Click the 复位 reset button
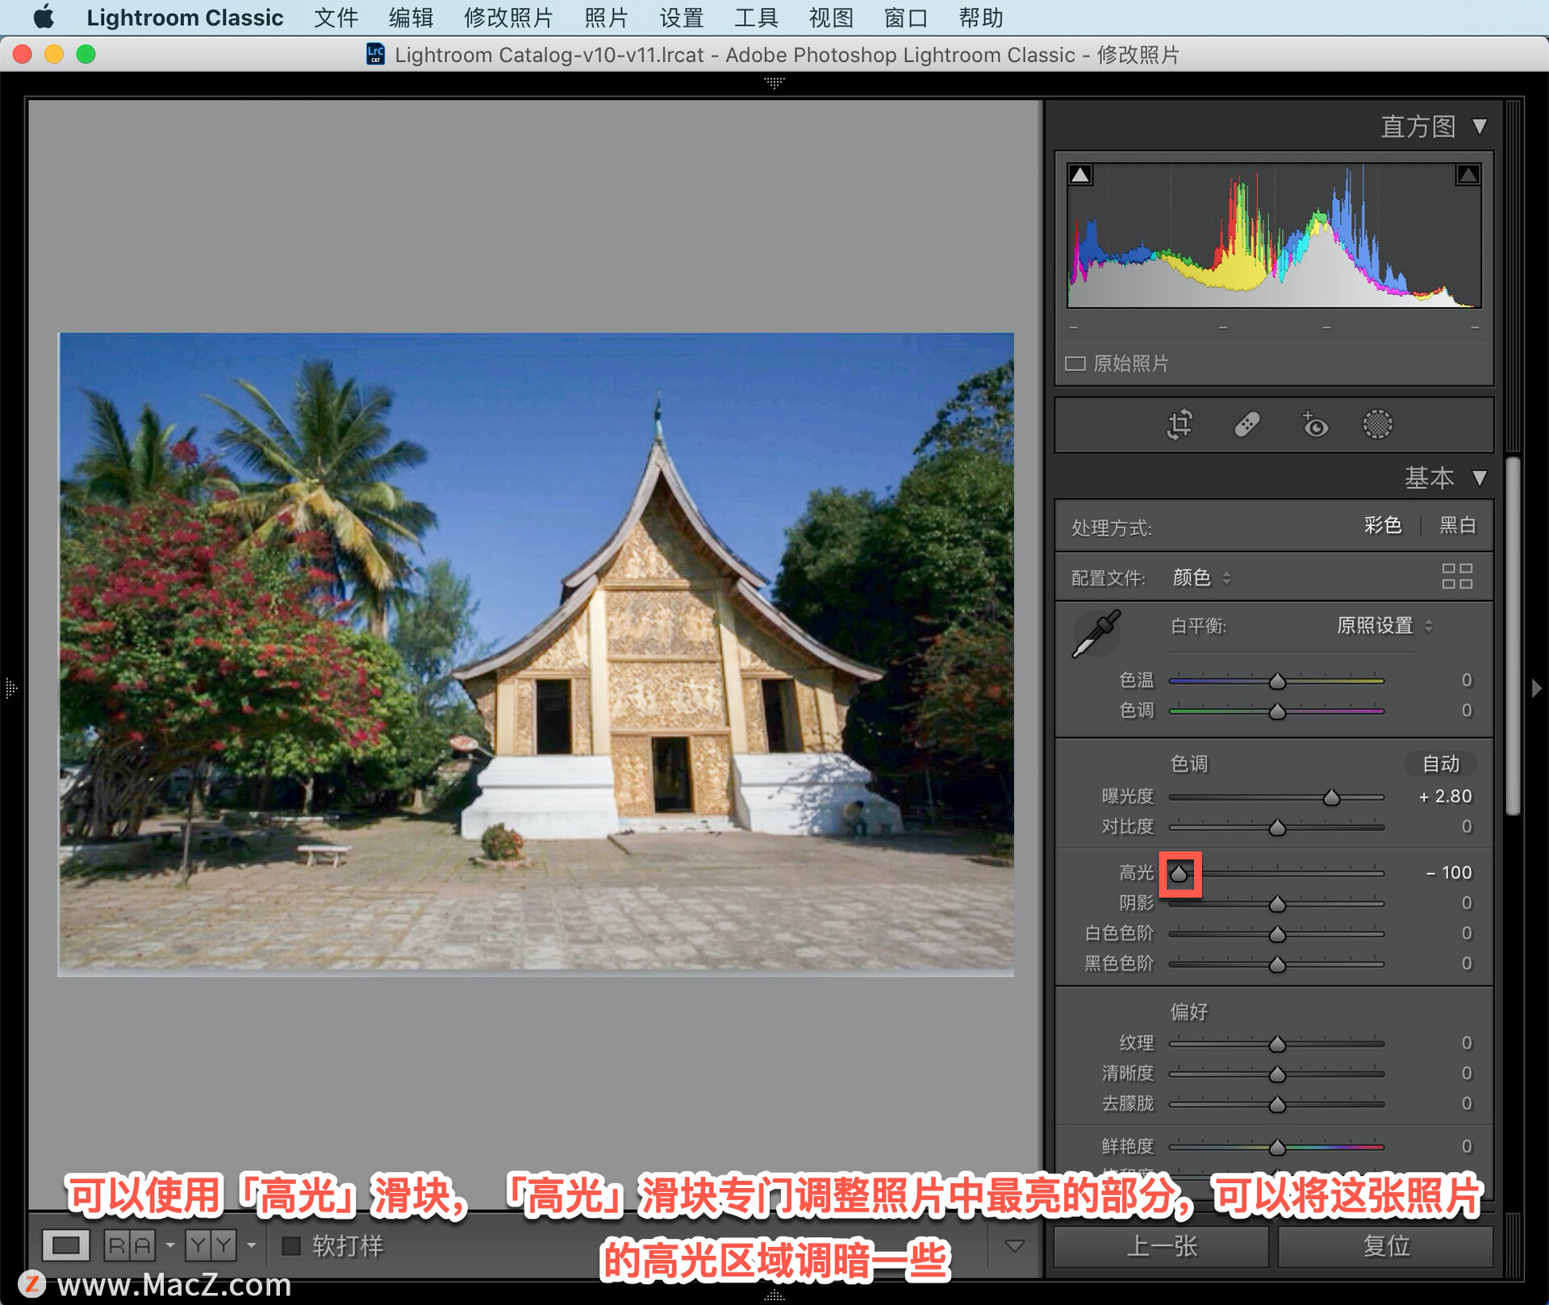1549x1305 pixels. (1385, 1246)
